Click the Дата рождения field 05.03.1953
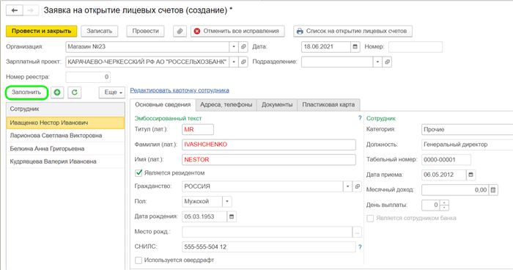The width and height of the screenshot is (513, 270). click(204, 216)
